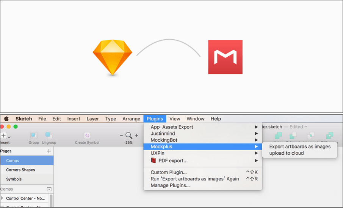Viewport: 343px width, 208px height.
Task: Click the Union boolean icon
Action: [x=278, y=136]
